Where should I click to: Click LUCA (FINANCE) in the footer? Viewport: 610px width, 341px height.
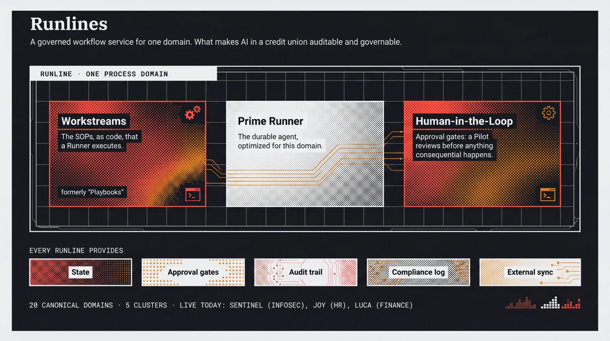click(384, 305)
